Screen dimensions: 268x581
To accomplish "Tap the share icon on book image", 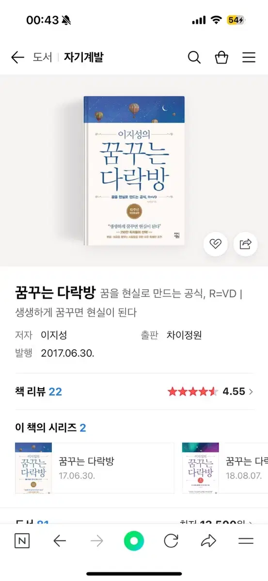I will click(x=245, y=244).
